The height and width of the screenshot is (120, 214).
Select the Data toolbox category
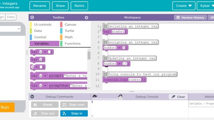pyautogui.click(x=38, y=31)
